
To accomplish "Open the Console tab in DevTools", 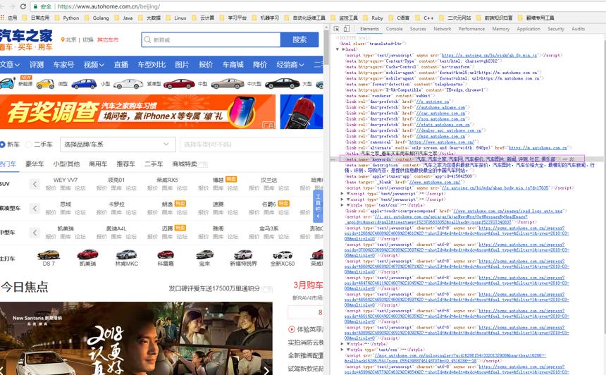I will (394, 29).
